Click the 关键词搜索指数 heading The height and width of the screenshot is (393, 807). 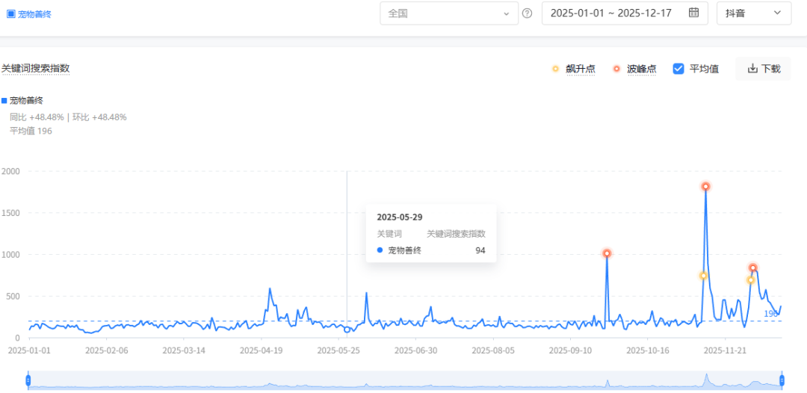36,69
